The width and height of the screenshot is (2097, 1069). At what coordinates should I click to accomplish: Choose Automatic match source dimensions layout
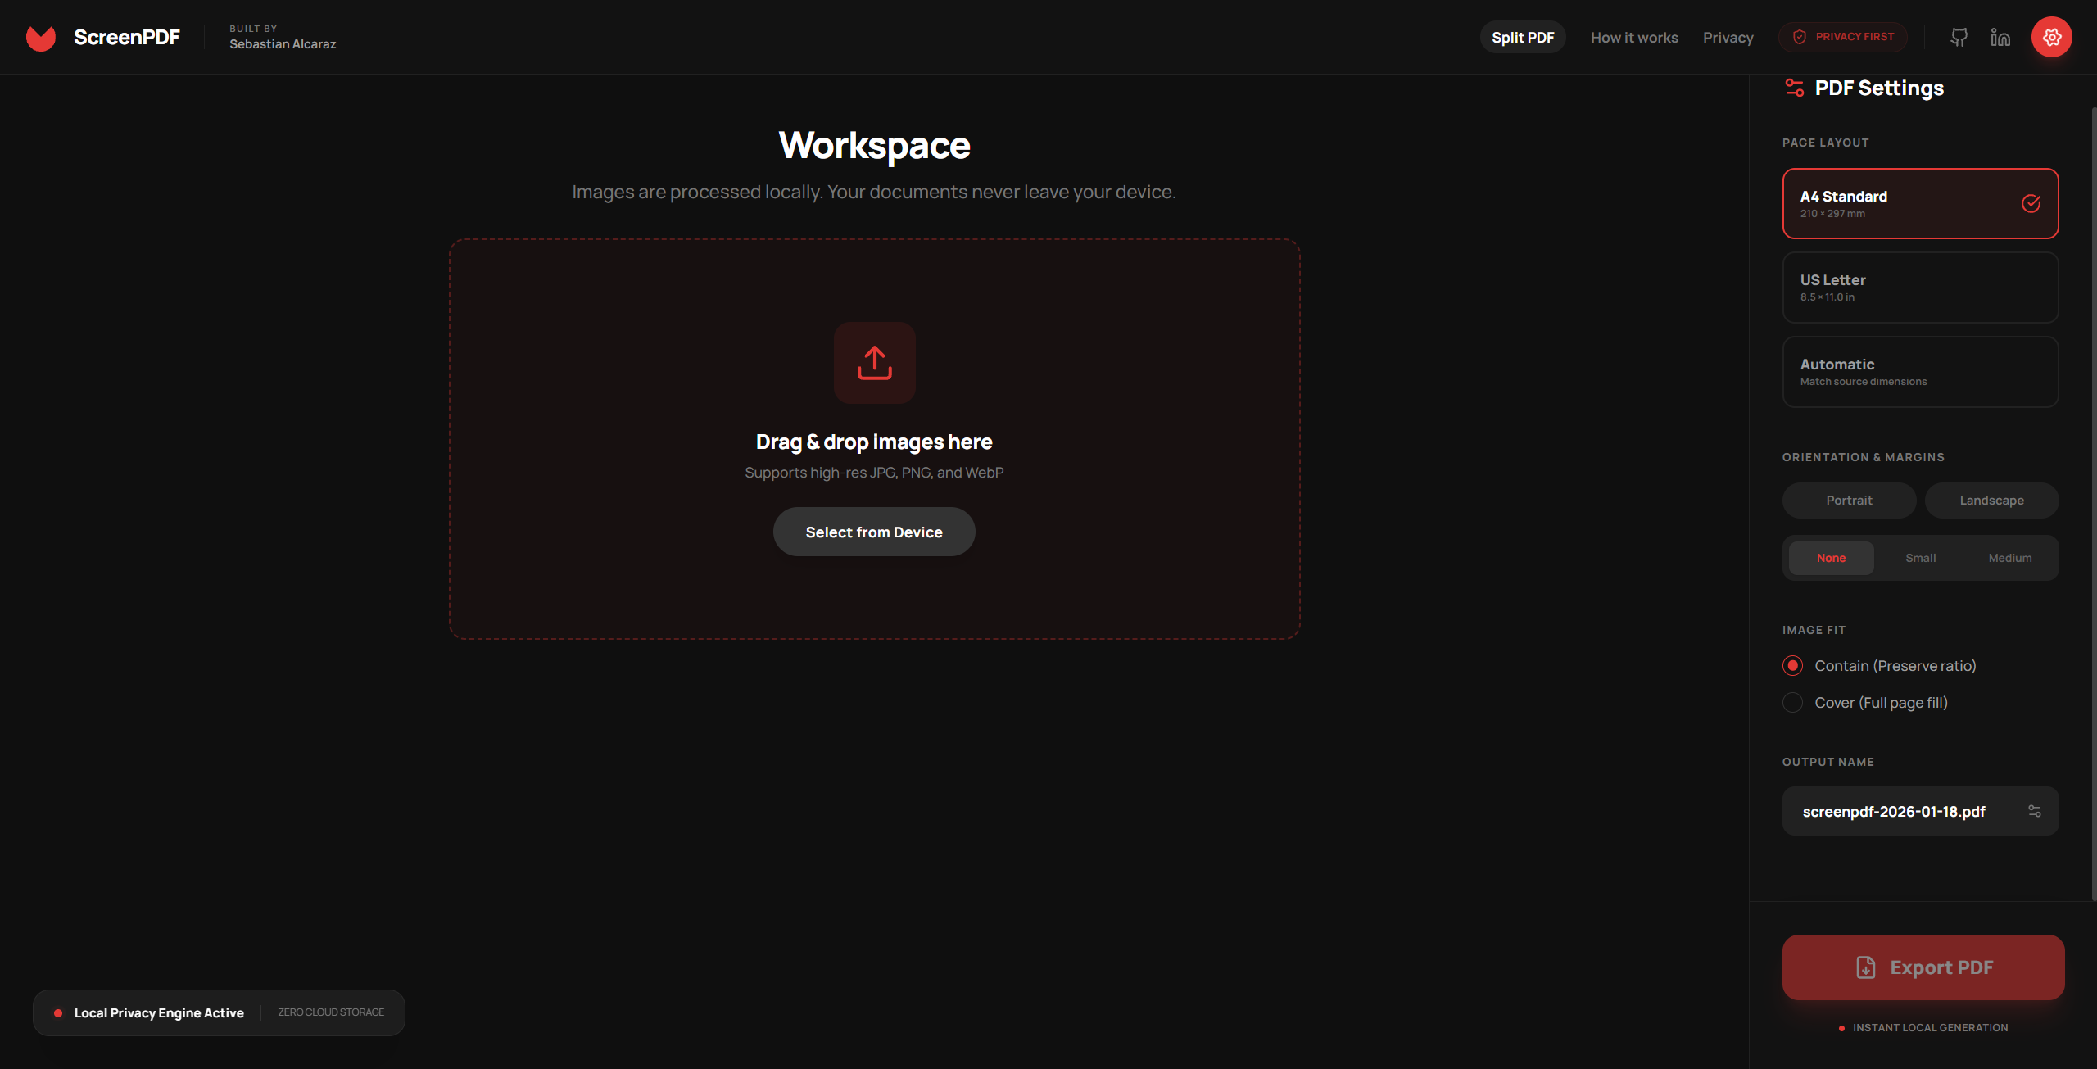(1919, 372)
